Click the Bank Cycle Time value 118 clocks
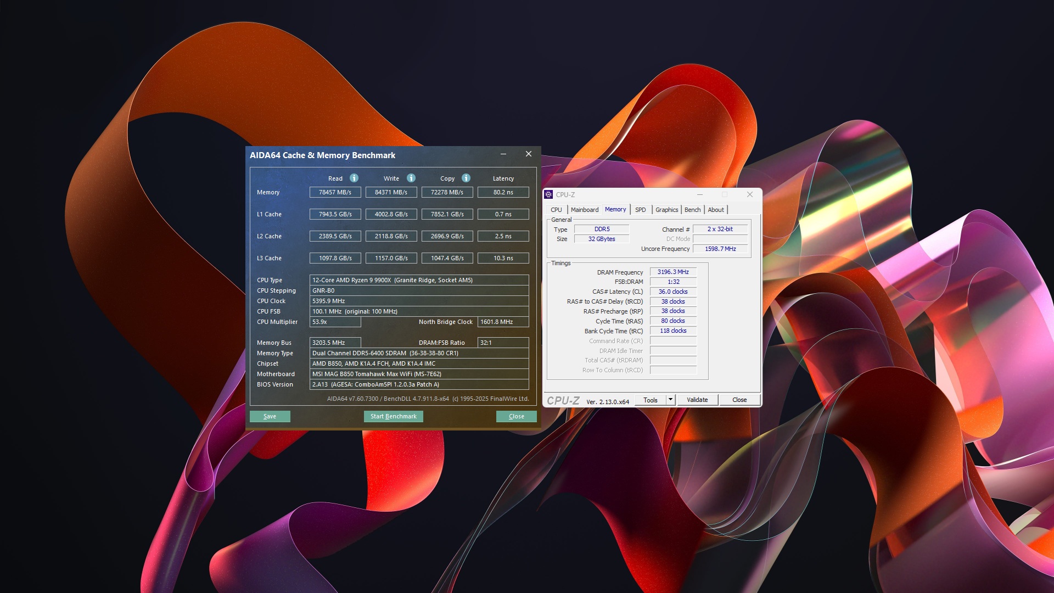1054x593 pixels. click(x=673, y=331)
